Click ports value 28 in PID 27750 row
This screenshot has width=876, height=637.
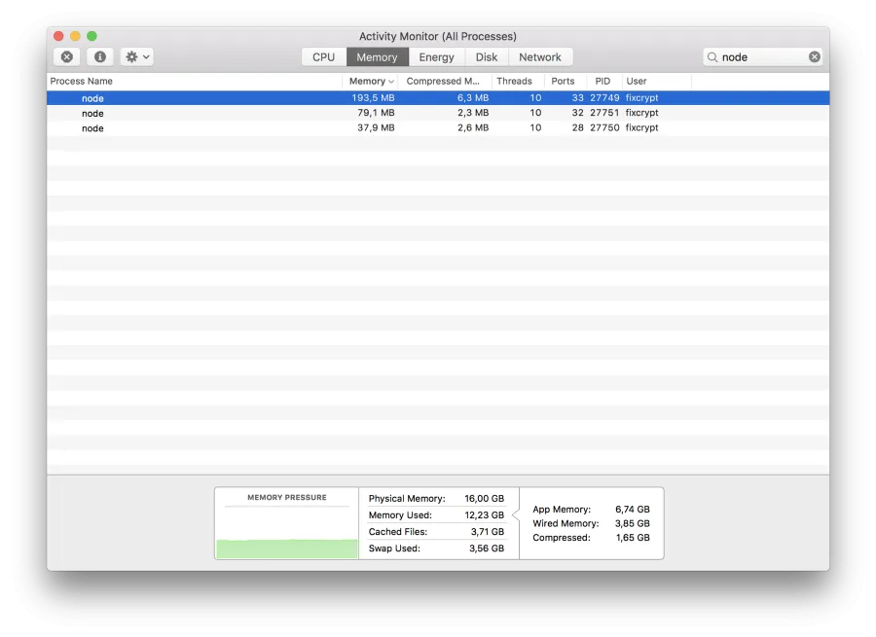tap(577, 127)
